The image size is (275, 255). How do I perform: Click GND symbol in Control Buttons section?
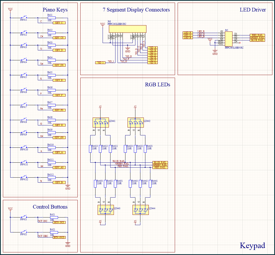[68, 244]
